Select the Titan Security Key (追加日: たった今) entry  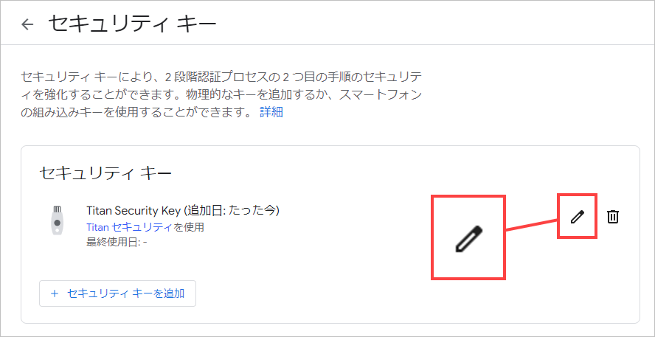tap(182, 210)
